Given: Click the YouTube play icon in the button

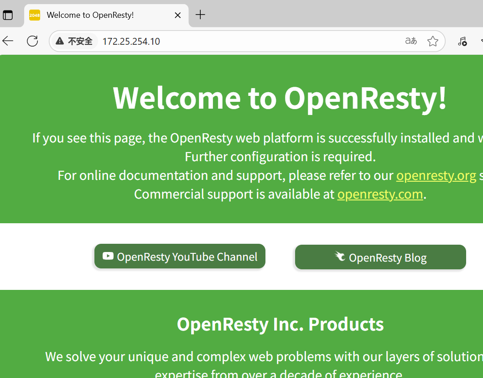Looking at the screenshot, I should 108,256.
